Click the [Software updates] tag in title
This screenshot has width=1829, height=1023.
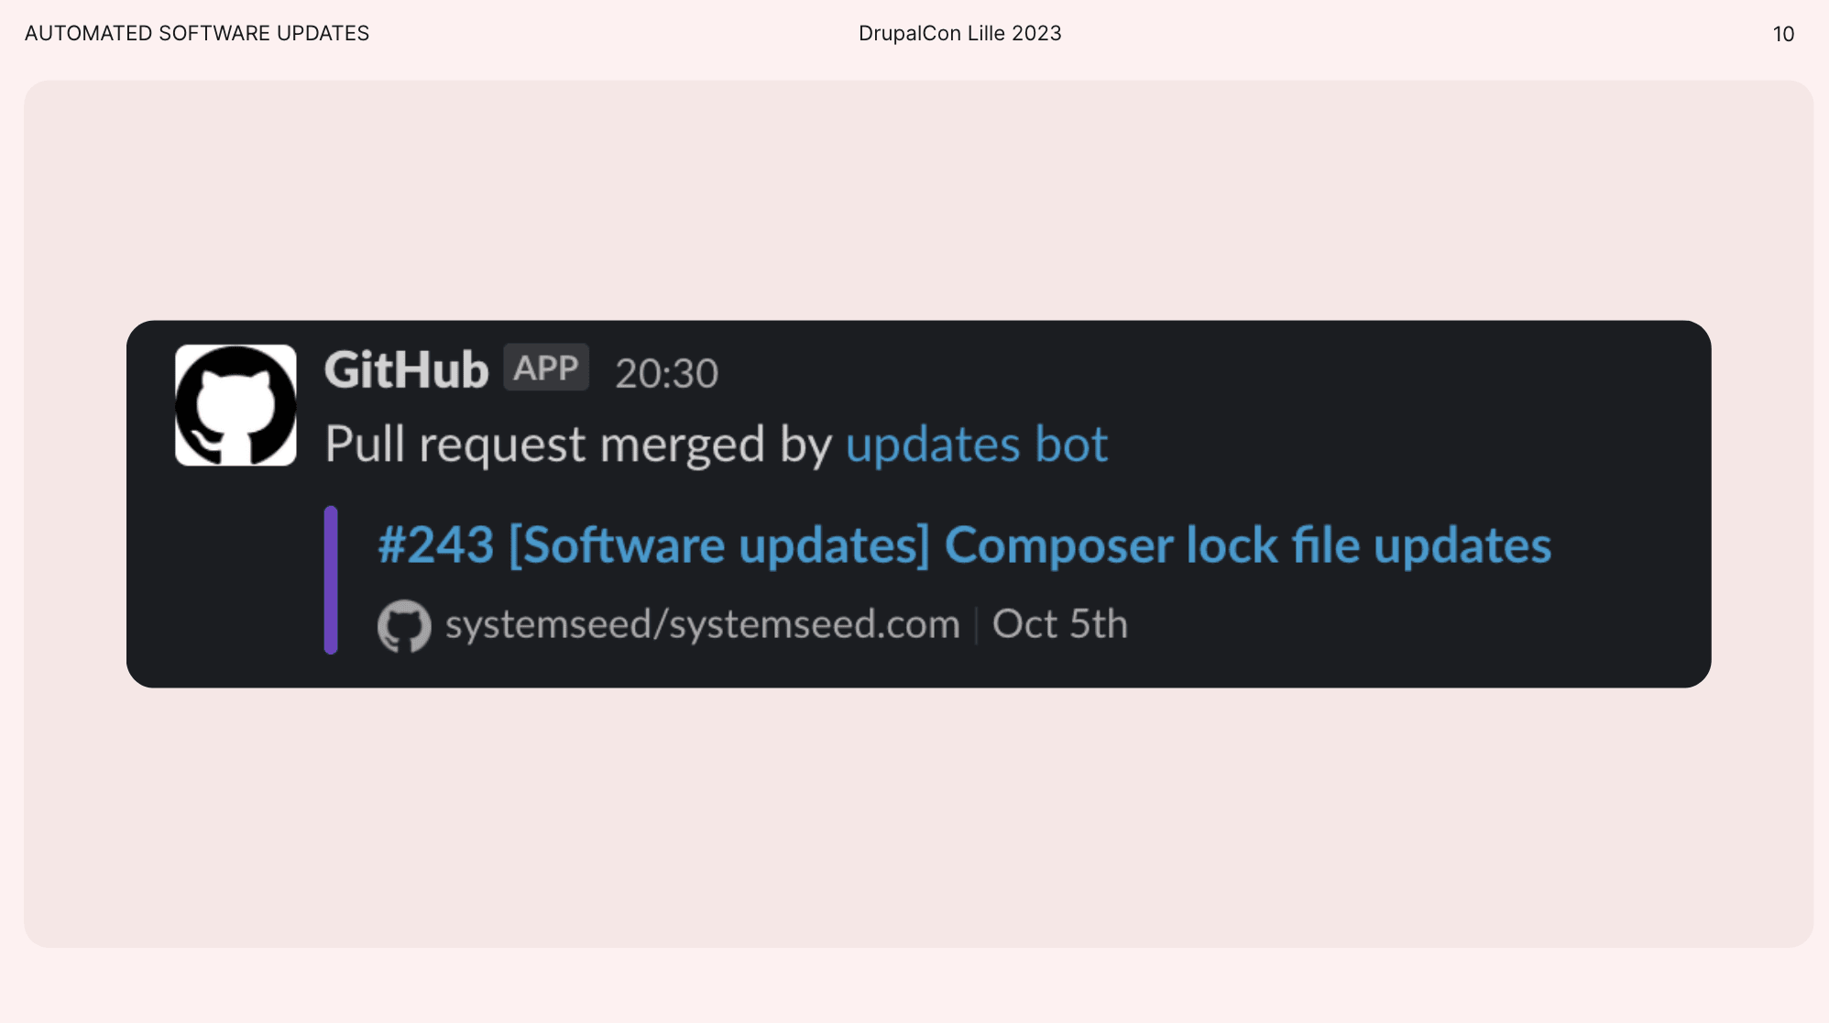point(719,545)
